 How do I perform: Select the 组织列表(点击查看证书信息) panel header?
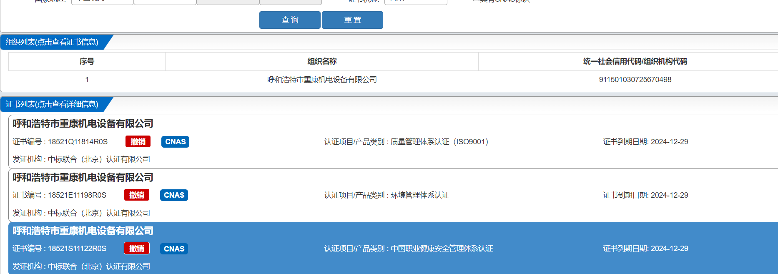pyautogui.click(x=52, y=42)
